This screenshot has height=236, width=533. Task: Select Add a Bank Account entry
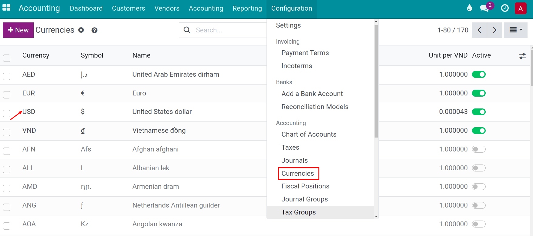point(312,94)
